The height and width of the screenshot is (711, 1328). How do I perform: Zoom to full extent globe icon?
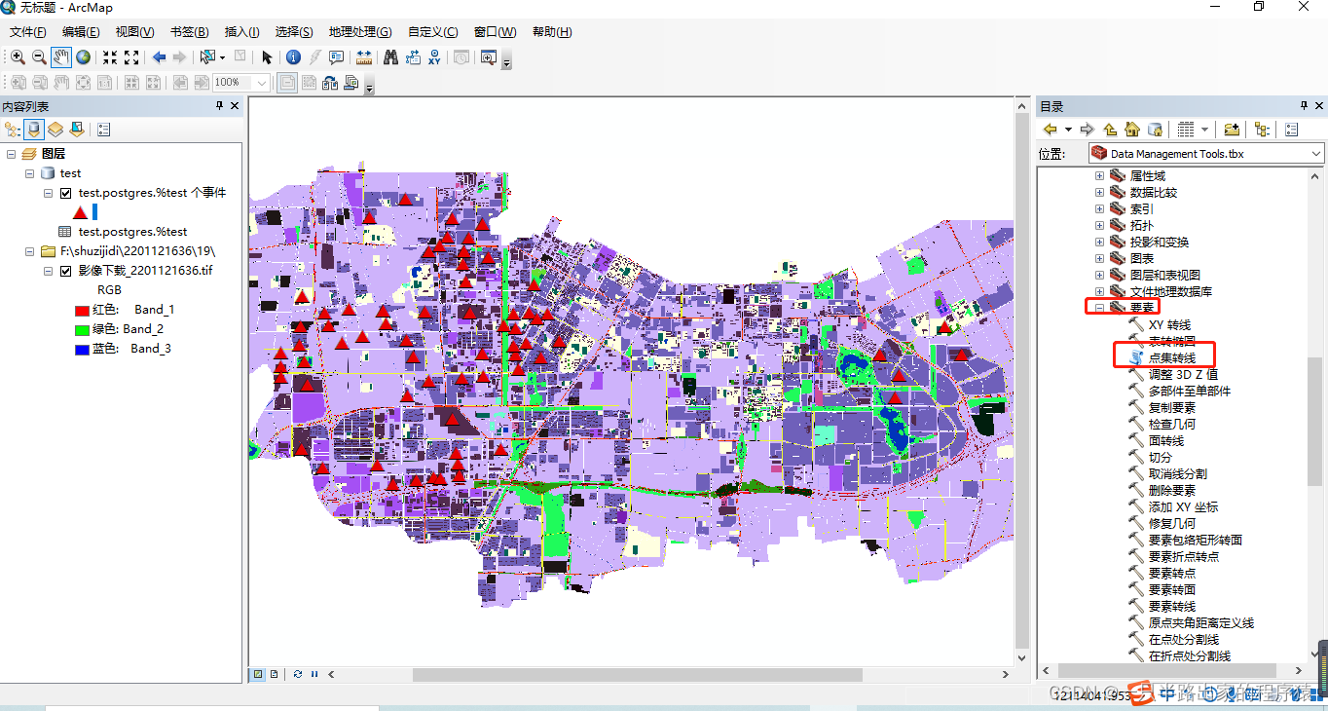click(84, 57)
